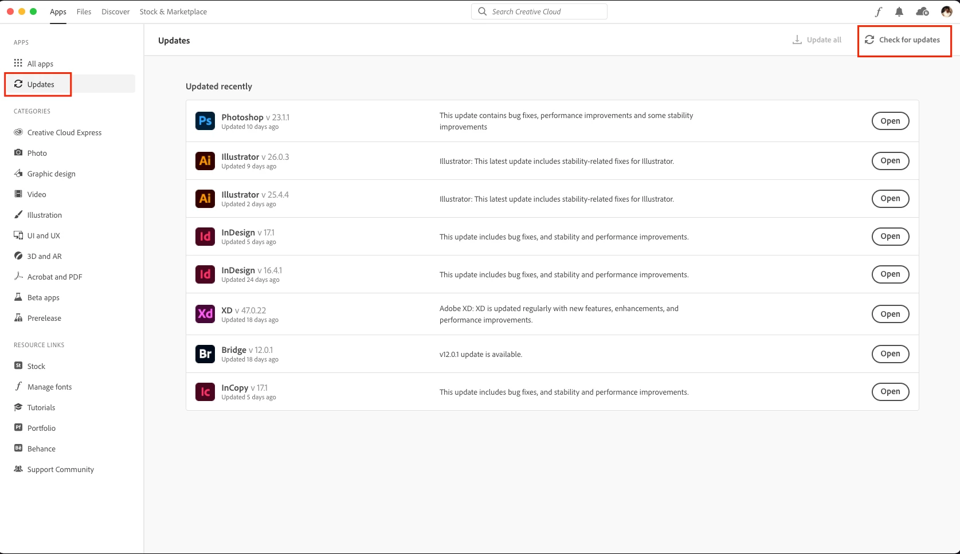The image size is (960, 554).
Task: Click the 'v12.0.1 update is available.' text
Action: (481, 354)
